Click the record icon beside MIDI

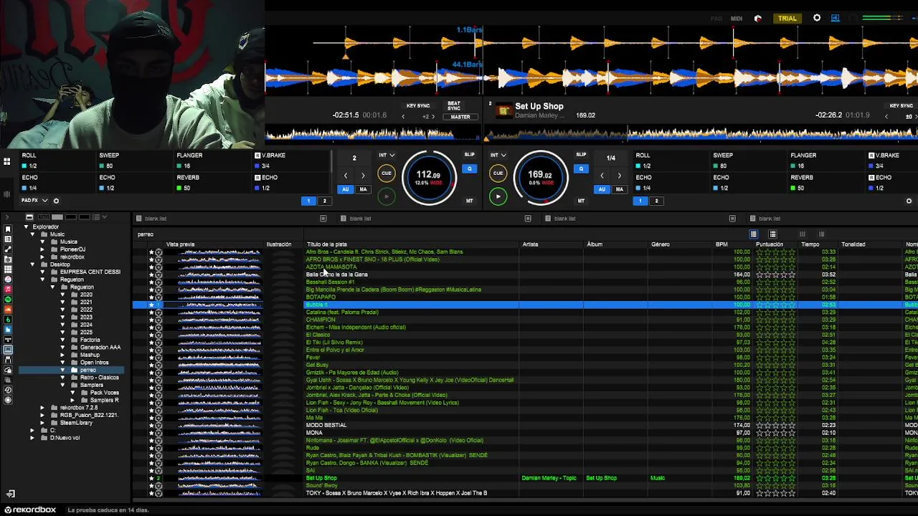(758, 19)
